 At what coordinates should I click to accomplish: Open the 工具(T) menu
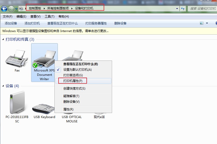[49, 17]
